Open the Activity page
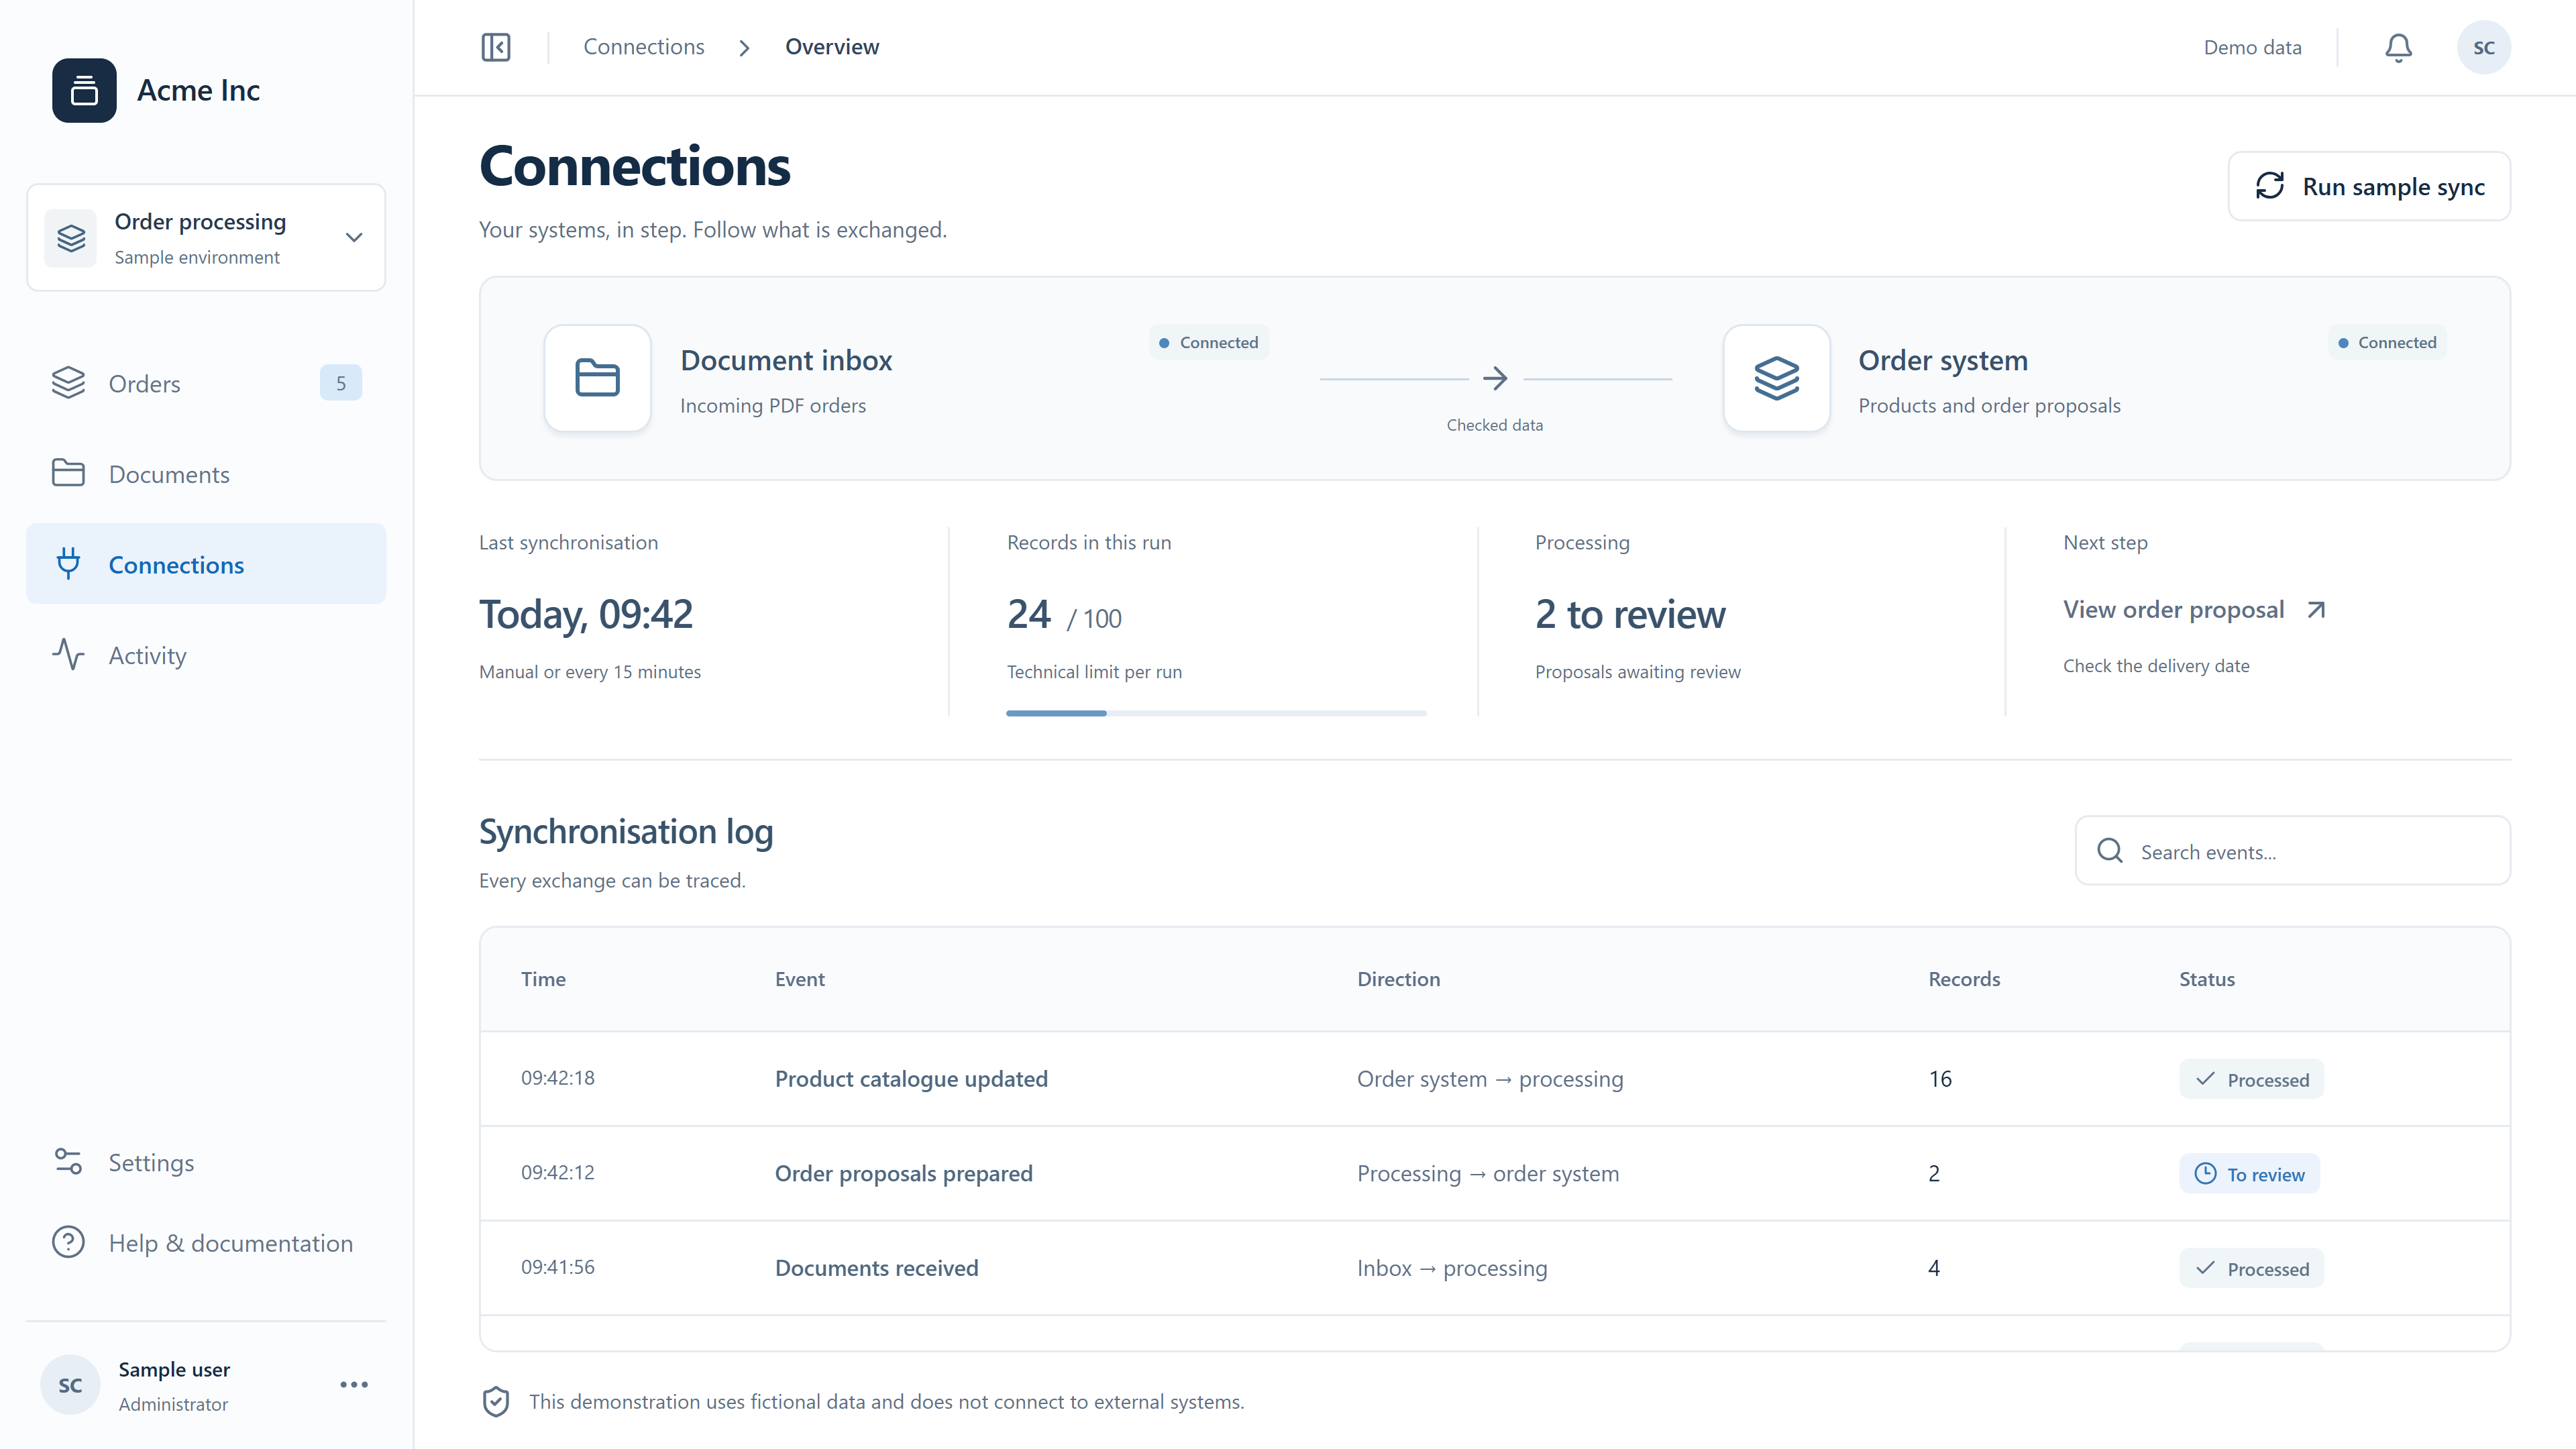 click(206, 655)
